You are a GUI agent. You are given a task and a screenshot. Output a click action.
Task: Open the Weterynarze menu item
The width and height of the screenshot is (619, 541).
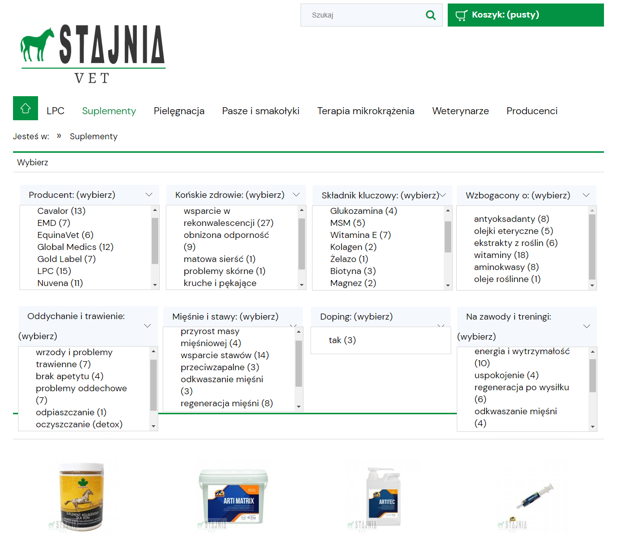(461, 111)
